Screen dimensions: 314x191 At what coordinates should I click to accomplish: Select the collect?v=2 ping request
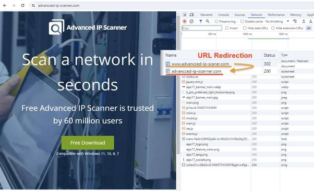tap(218, 165)
